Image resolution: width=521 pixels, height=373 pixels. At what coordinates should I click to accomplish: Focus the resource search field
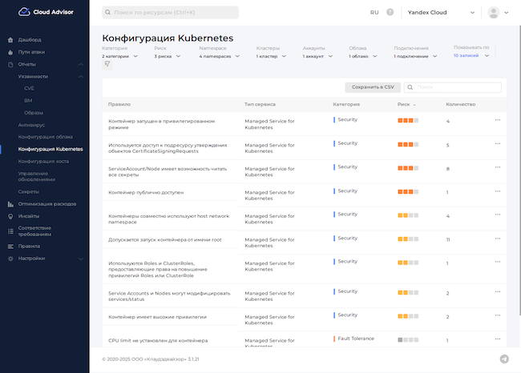pyautogui.click(x=170, y=12)
